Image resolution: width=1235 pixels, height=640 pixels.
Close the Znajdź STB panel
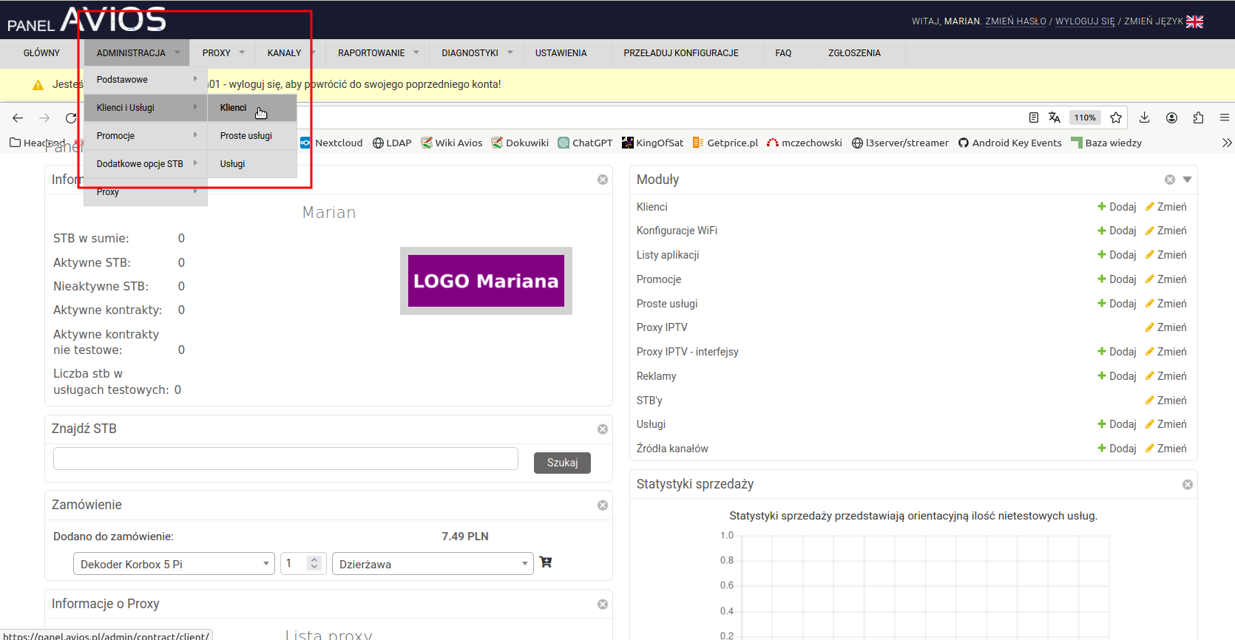point(603,429)
